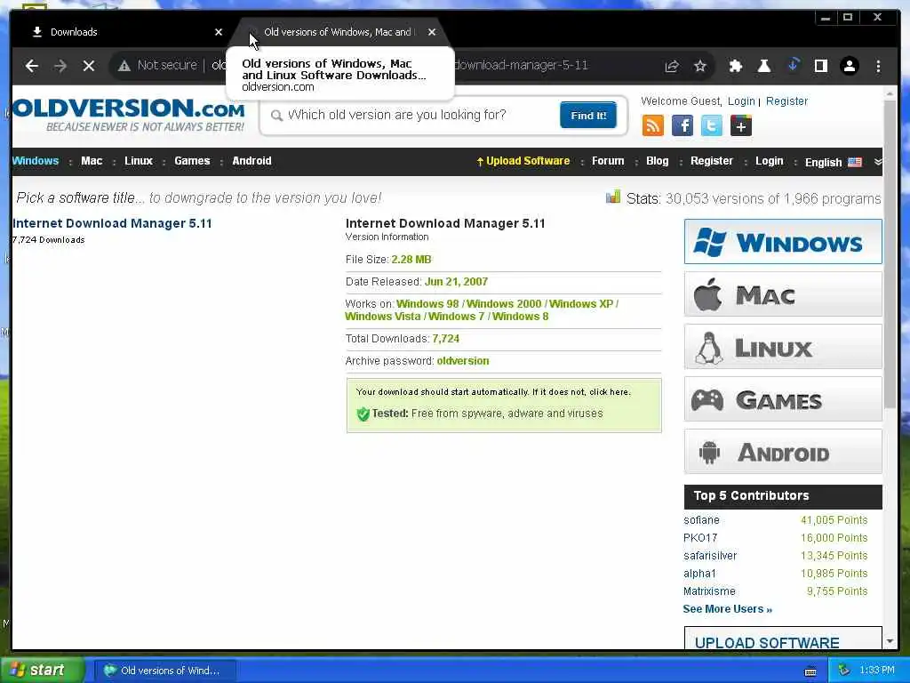Click the forward navigation arrow
The width and height of the screenshot is (910, 683).
click(x=60, y=66)
